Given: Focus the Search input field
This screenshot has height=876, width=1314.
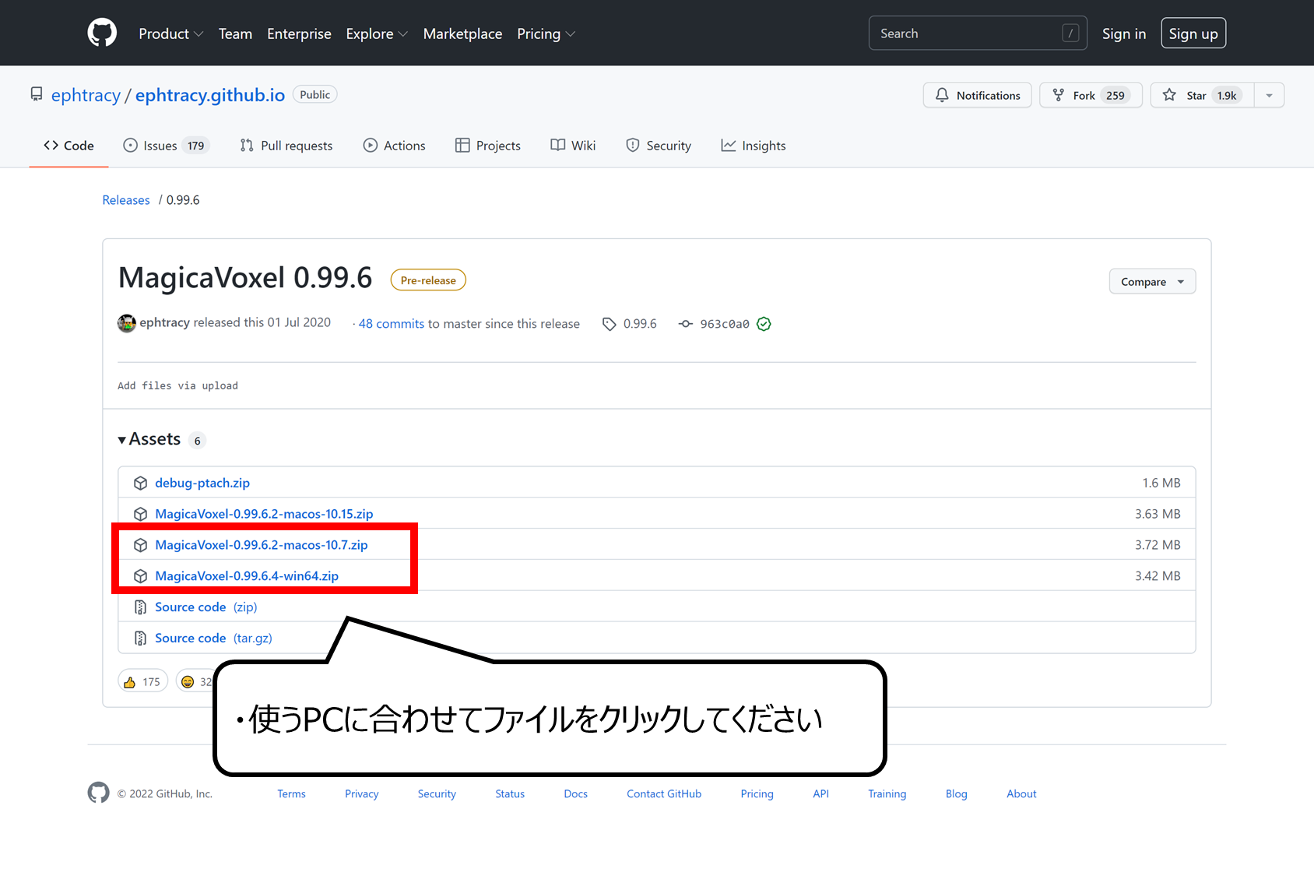Looking at the screenshot, I should coord(978,33).
